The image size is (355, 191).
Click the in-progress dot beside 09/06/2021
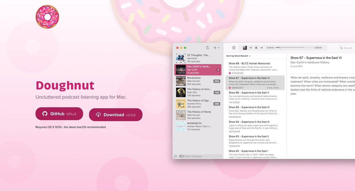230,87
